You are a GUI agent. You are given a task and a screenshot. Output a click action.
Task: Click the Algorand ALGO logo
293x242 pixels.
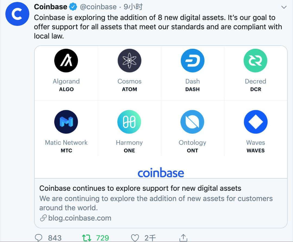[66, 61]
